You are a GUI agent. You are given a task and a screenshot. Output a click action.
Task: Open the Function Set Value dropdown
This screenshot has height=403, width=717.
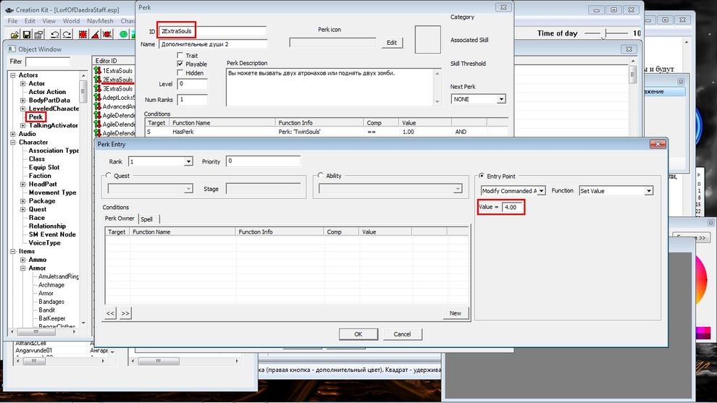coord(648,191)
